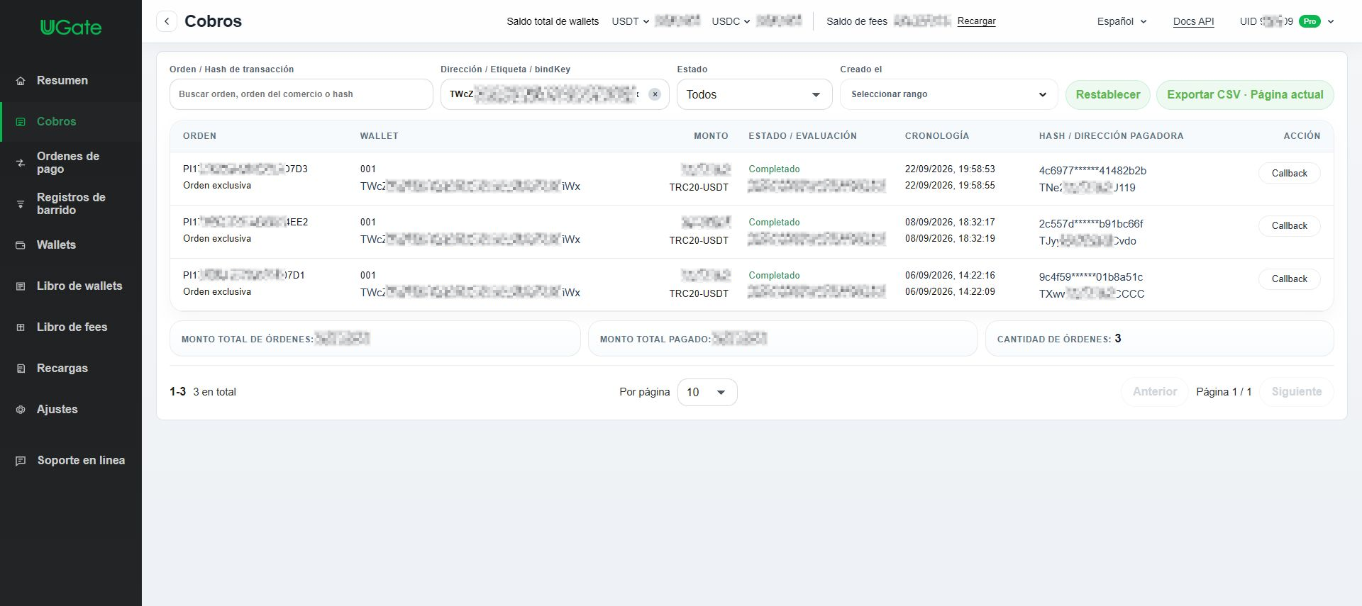Click the Resumen home icon
Viewport: 1362px width, 606px height.
coord(21,81)
